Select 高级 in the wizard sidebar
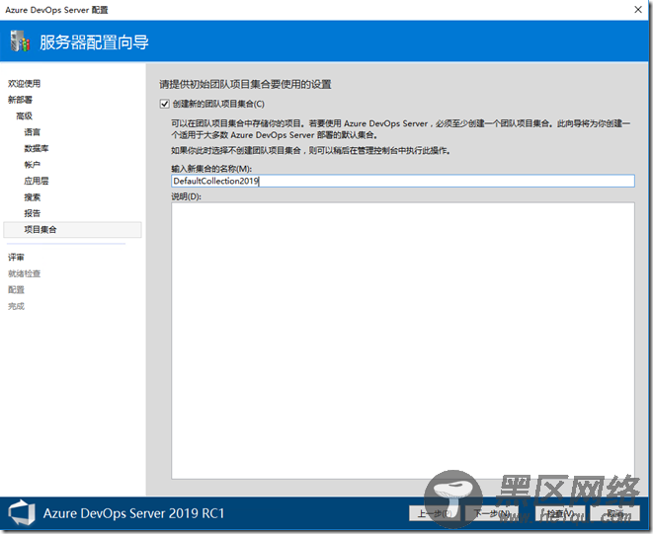 pyautogui.click(x=24, y=116)
